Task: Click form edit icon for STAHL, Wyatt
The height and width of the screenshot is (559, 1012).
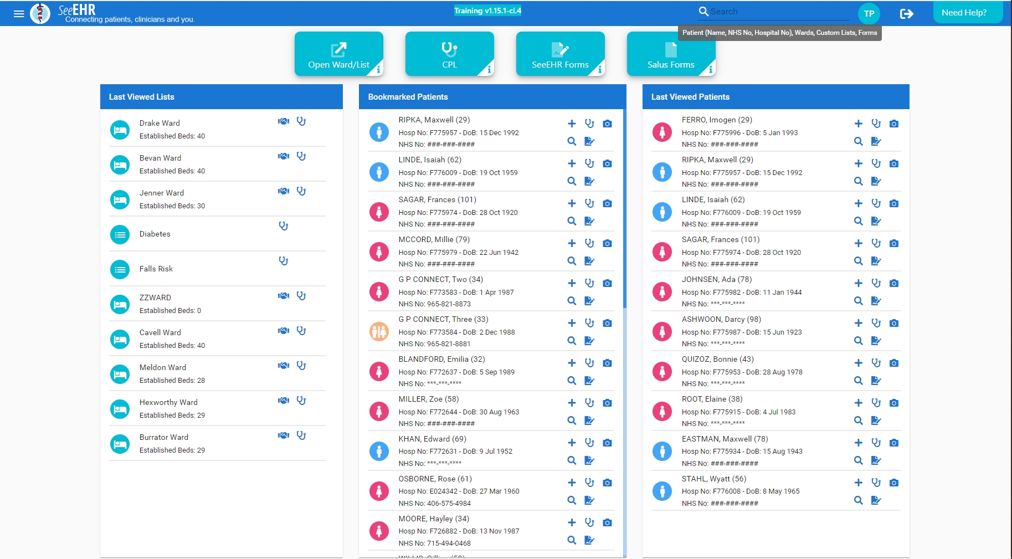Action: [876, 500]
